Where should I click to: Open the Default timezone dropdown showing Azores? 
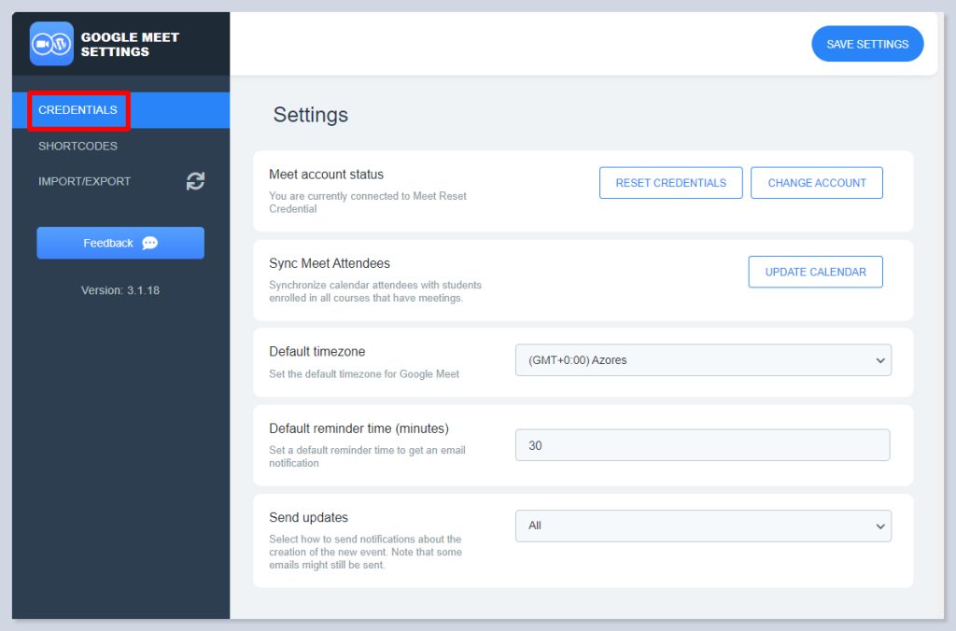[703, 360]
